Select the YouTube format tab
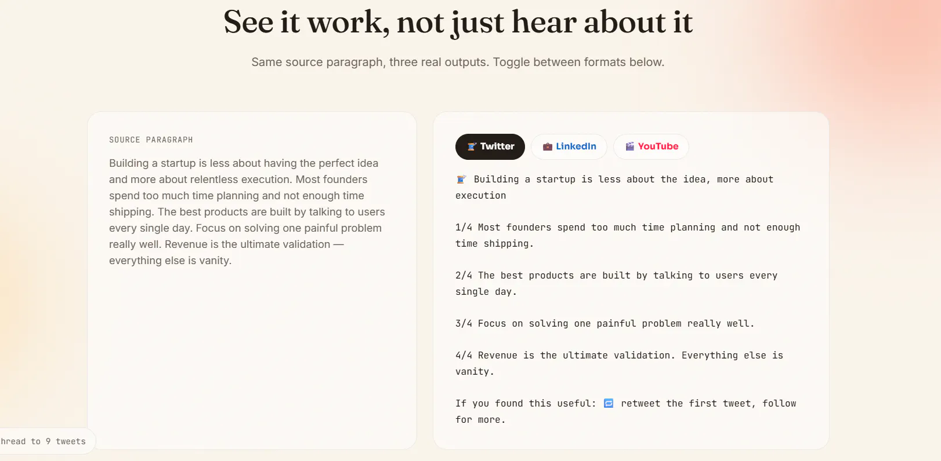 651,147
